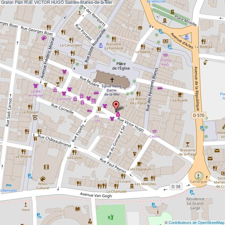
Task: Click the D 570 road shield
Action: pyautogui.click(x=198, y=115)
